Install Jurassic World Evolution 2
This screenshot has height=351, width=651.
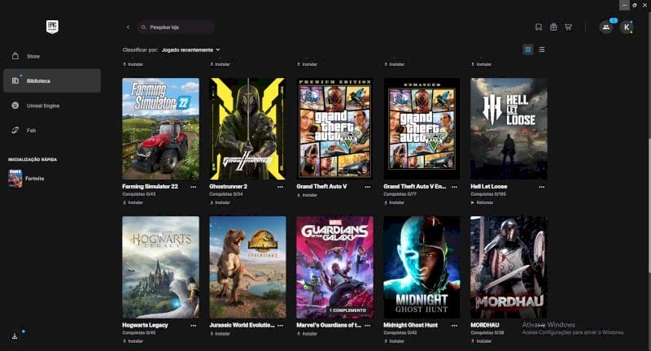pyautogui.click(x=220, y=334)
